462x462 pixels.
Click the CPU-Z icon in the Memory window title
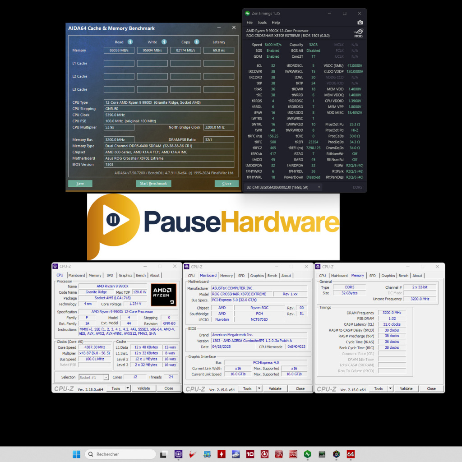point(318,267)
